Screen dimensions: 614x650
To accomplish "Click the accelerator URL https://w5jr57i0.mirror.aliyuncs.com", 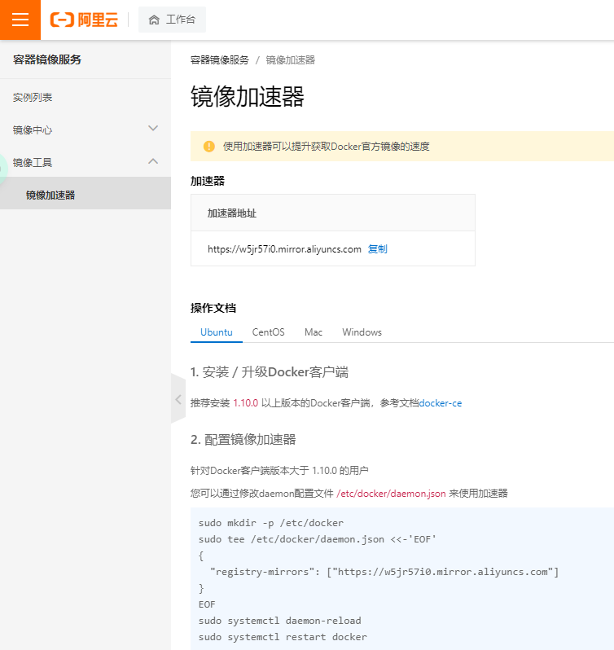I will [284, 249].
